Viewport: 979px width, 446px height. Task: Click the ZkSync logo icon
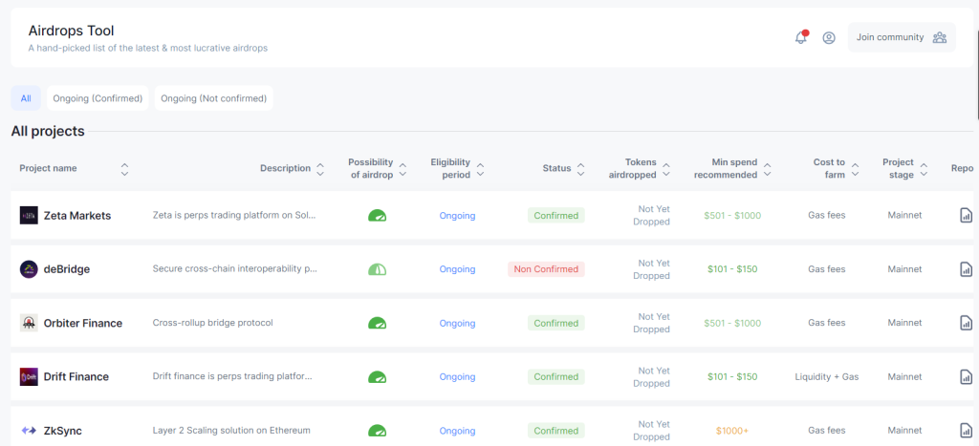pyautogui.click(x=29, y=431)
